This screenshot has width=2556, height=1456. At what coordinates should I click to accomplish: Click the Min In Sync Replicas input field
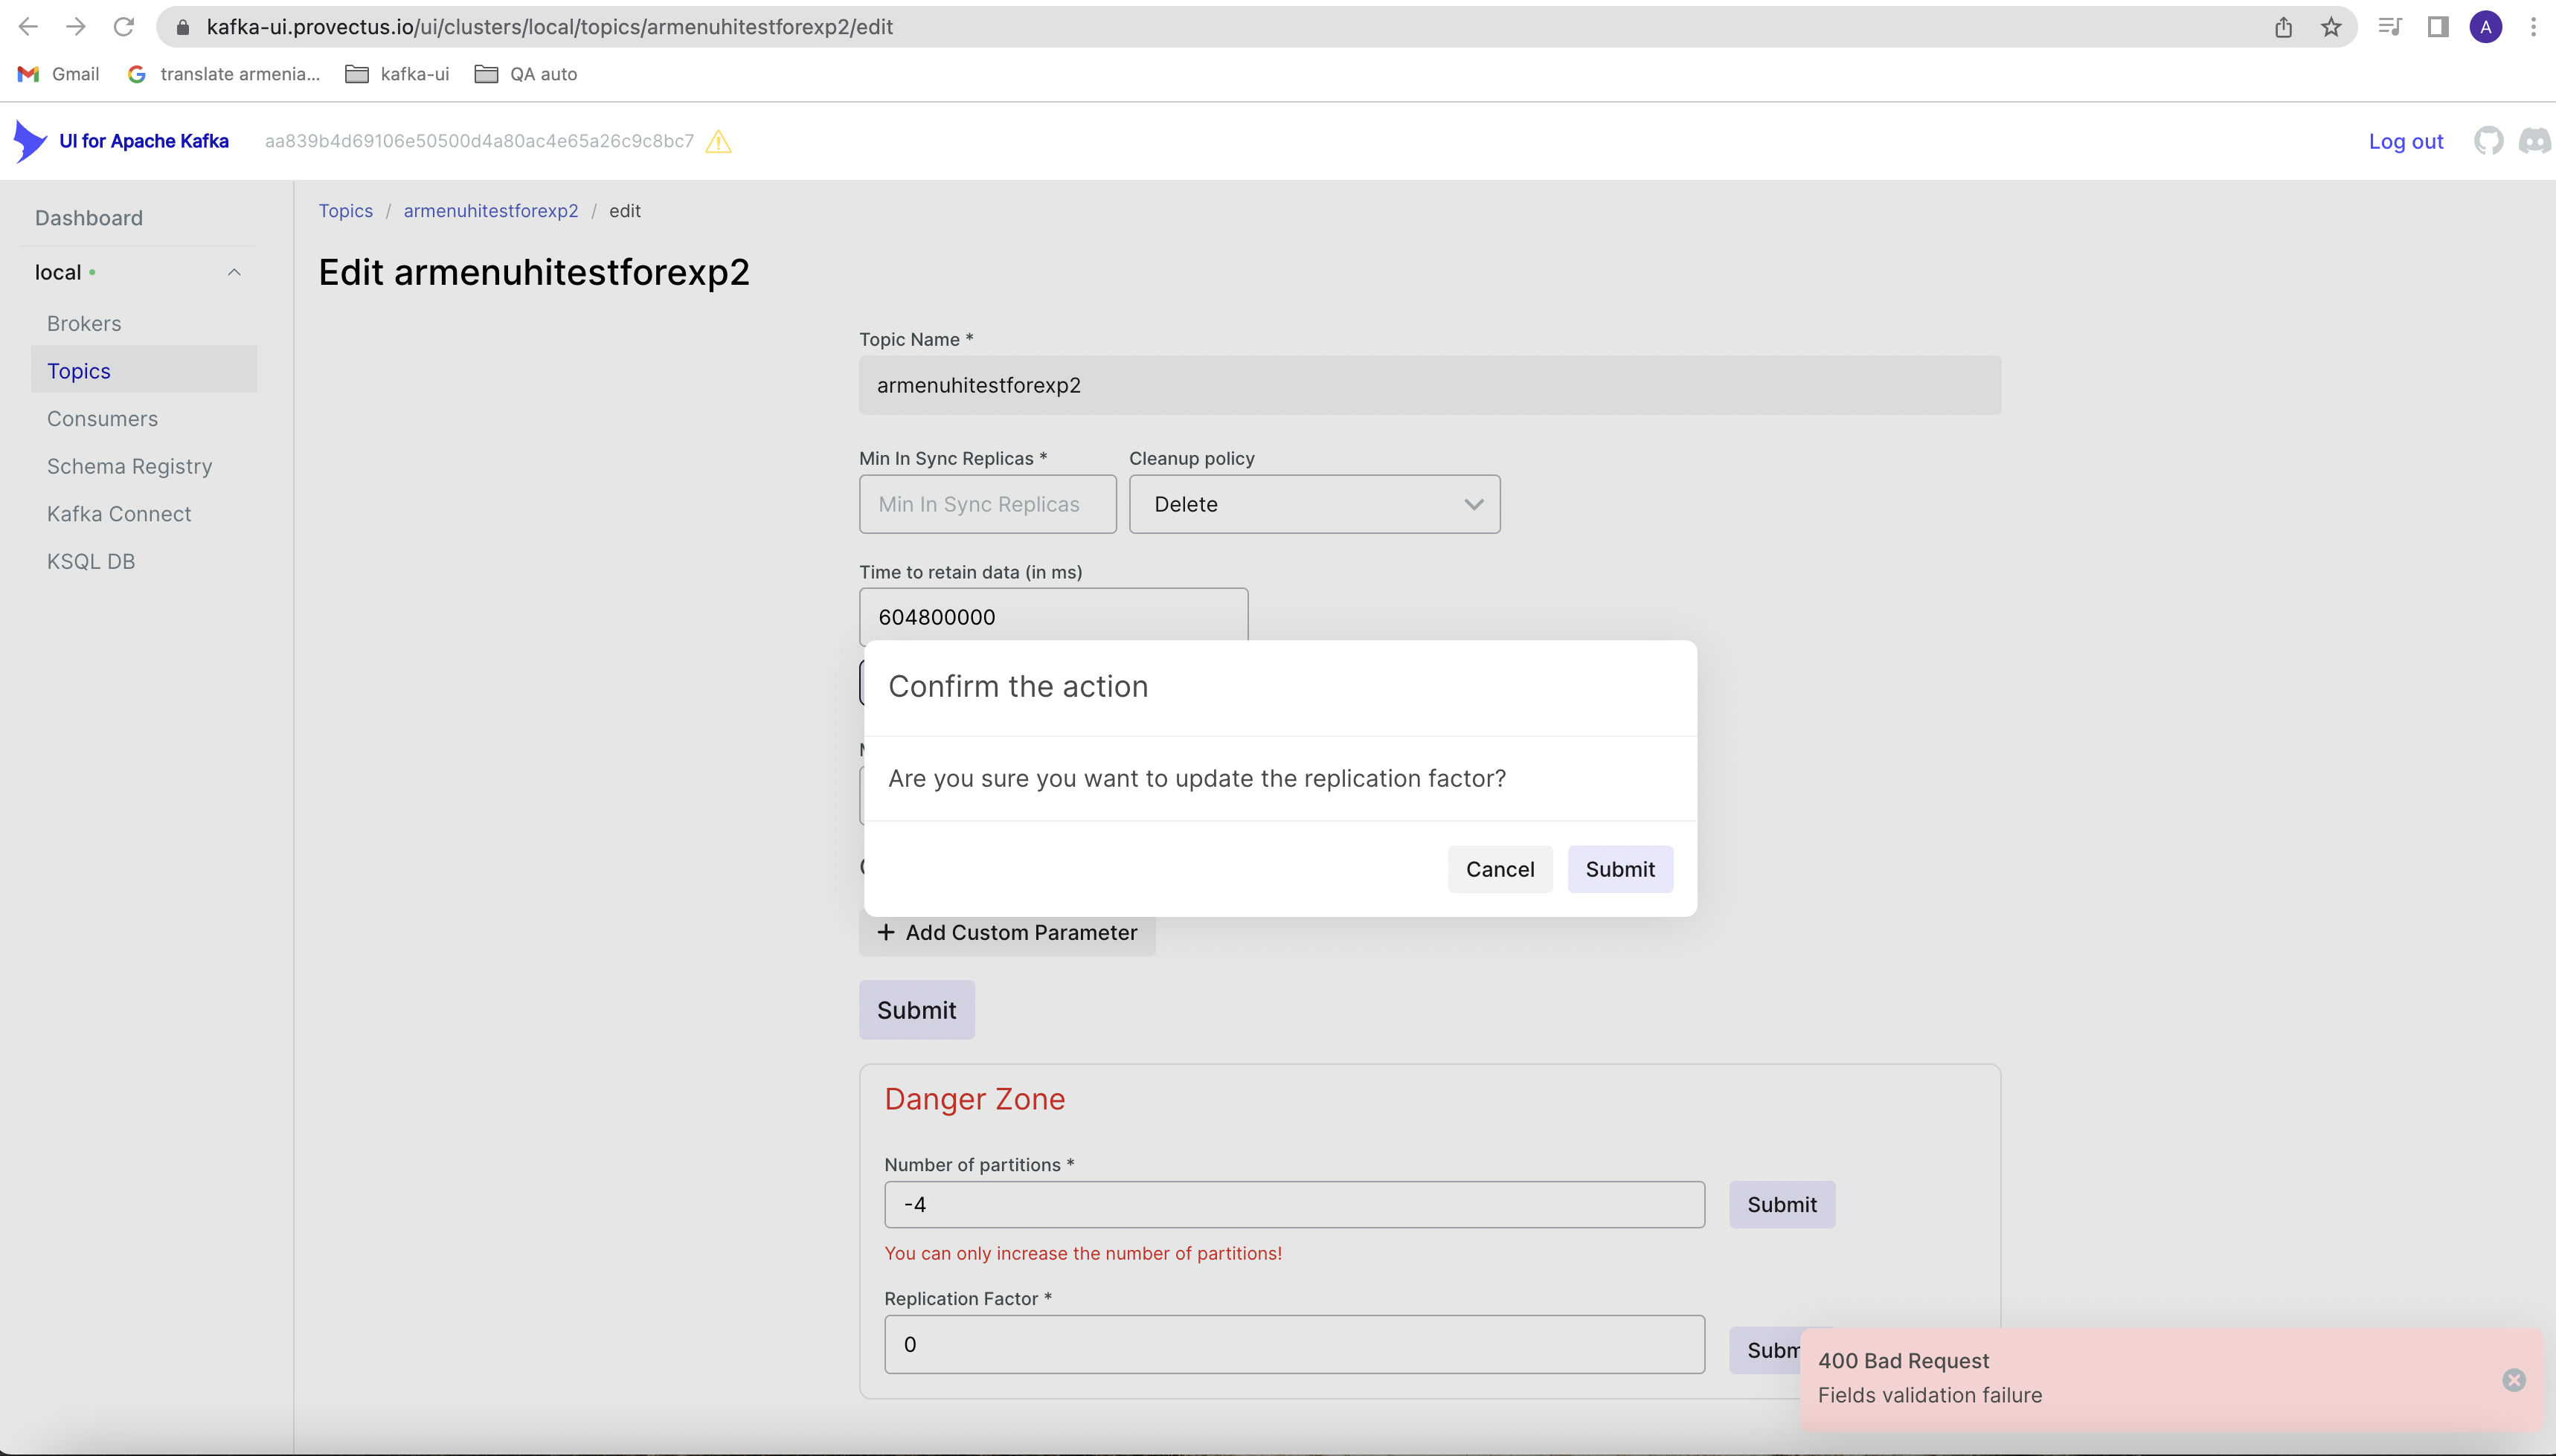[x=986, y=504]
